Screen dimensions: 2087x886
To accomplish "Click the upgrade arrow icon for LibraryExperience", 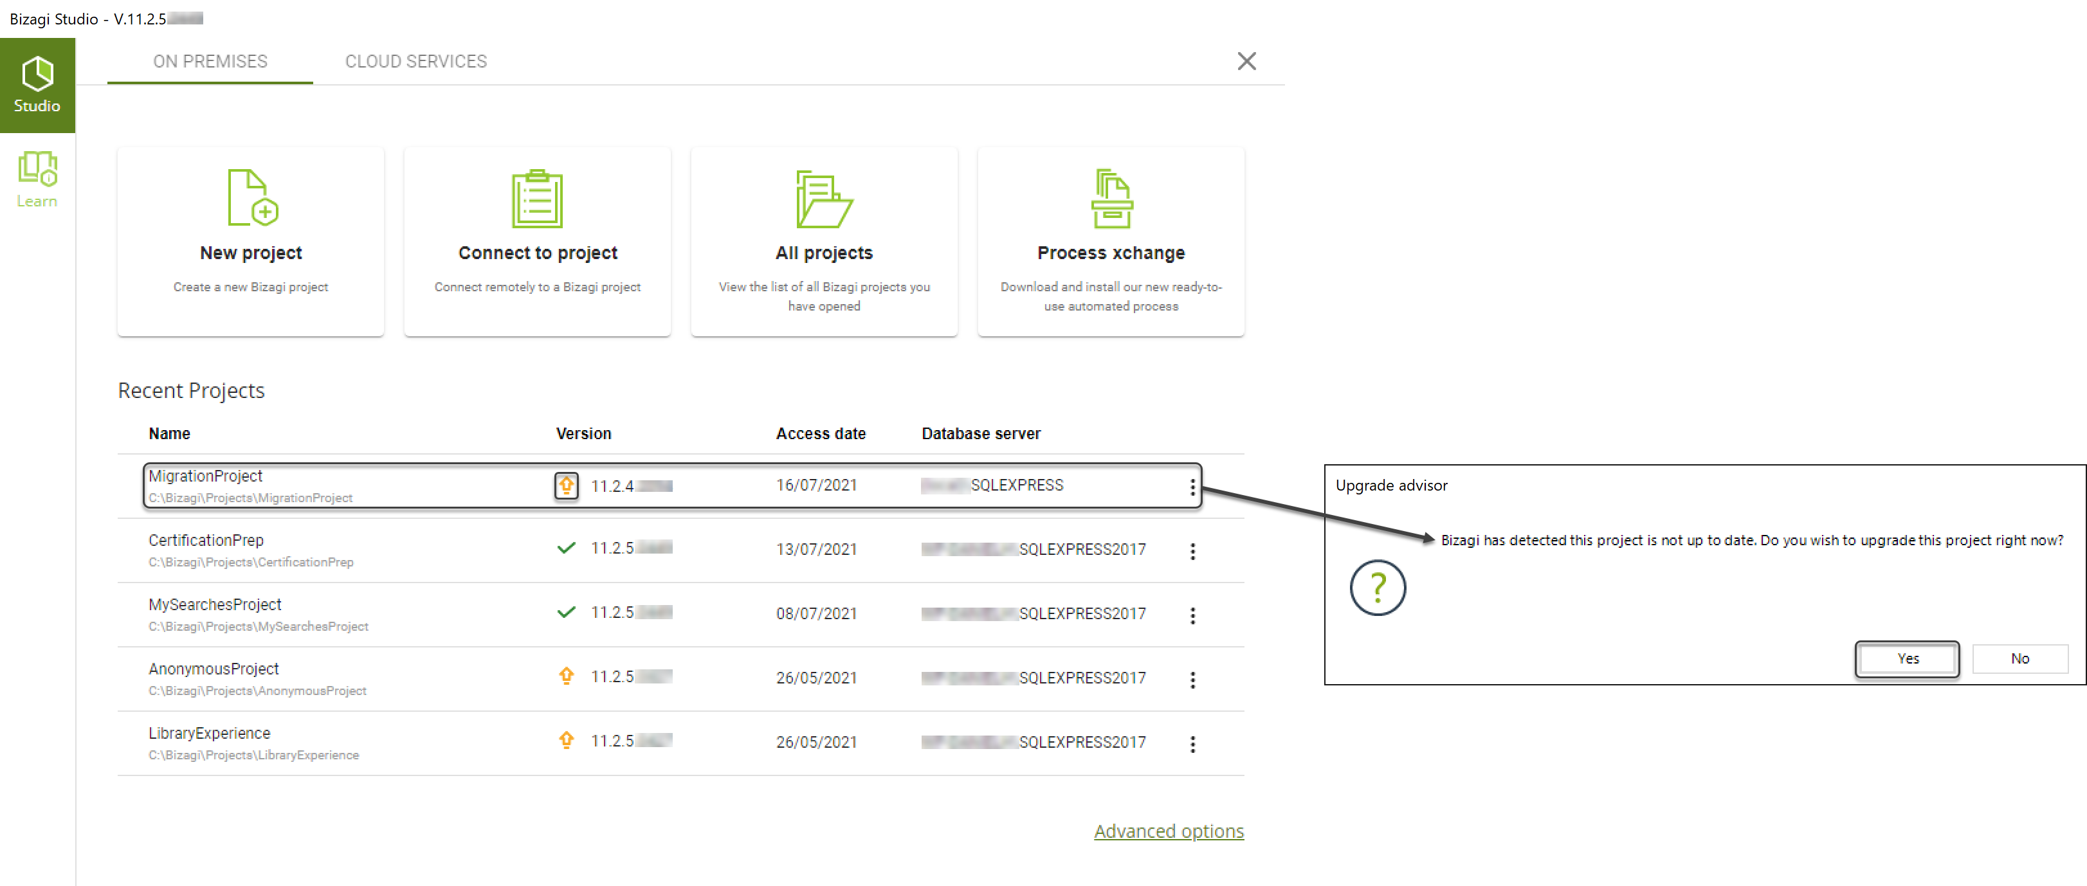I will 567,739.
